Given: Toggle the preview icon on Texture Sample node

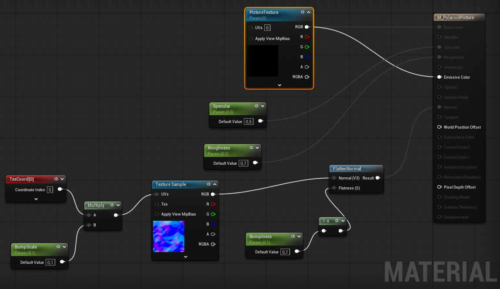Looking at the screenshot, I should click(x=209, y=184).
